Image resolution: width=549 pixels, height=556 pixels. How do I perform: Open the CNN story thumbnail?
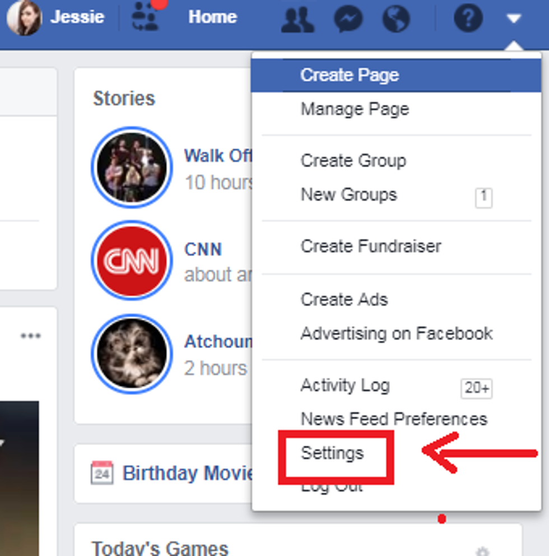pyautogui.click(x=132, y=261)
